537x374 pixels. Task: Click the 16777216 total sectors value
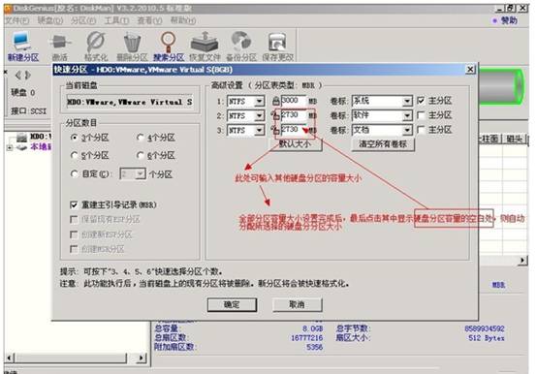click(307, 338)
